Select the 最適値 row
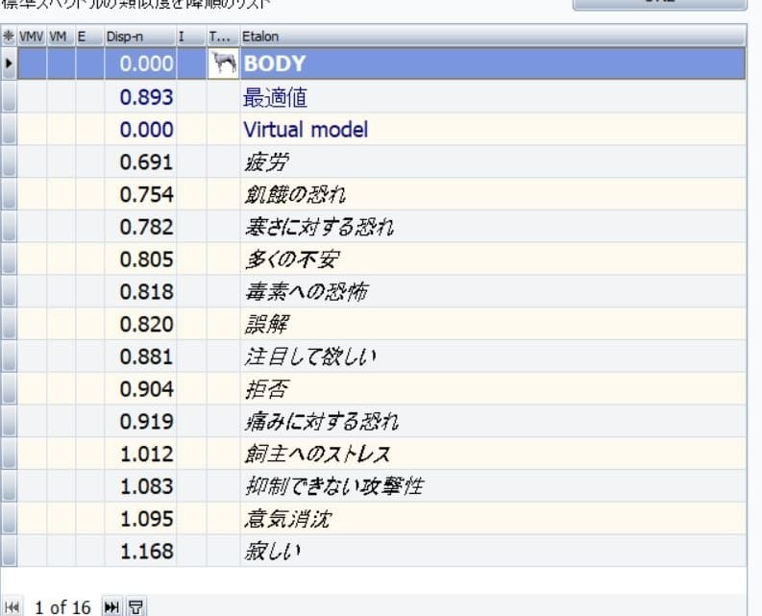762x616 pixels. (x=275, y=97)
